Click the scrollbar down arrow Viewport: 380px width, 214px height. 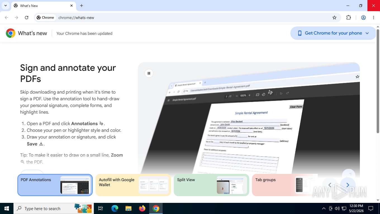378,200
